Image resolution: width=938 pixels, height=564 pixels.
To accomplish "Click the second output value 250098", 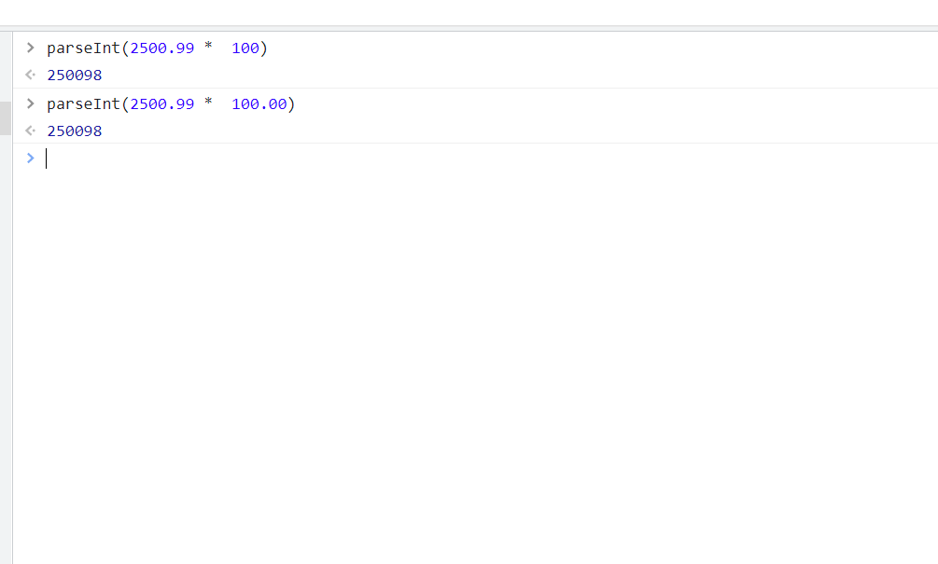I will click(75, 131).
